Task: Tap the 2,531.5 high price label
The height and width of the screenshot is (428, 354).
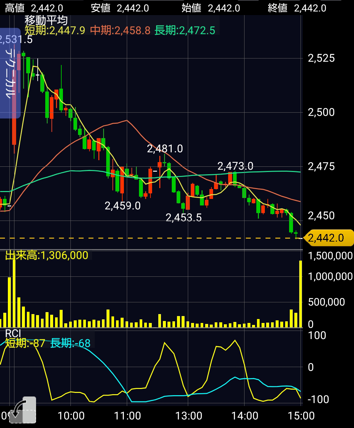Action: coord(16,39)
